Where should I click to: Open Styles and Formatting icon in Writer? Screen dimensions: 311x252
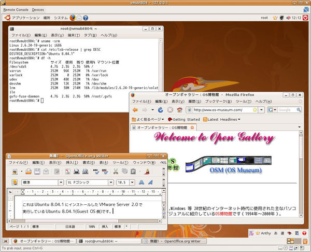pyautogui.click(x=15, y=183)
